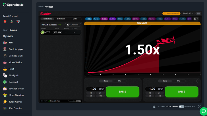Select the En İyi tab
Image resolution: width=207 pixels, height=116 pixels.
click(75, 19)
